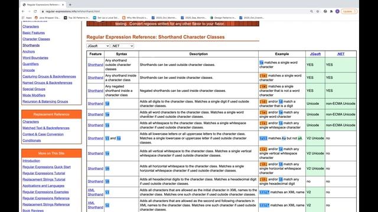Reload the page with the refresh icon
The height and width of the screenshot is (212, 378).
[x=35, y=11]
